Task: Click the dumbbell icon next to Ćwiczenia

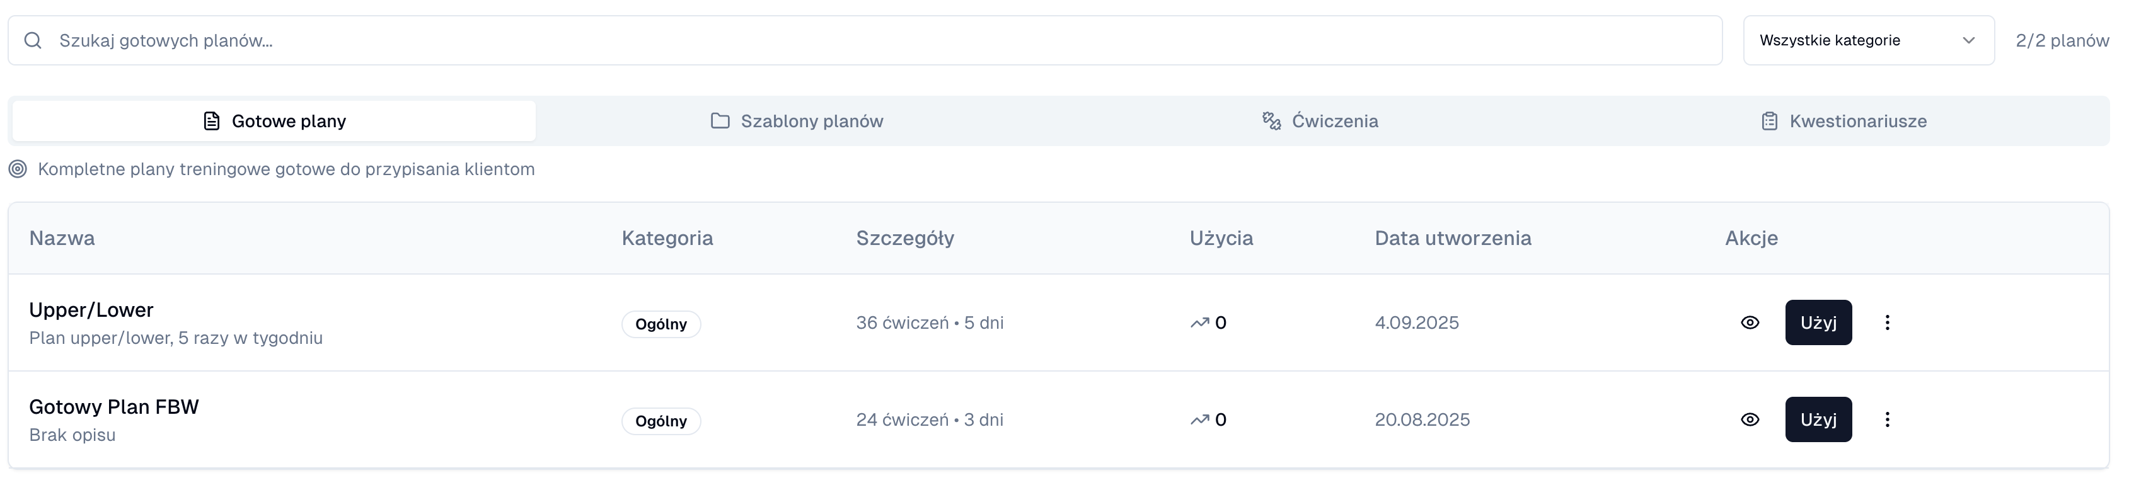Action: 1271,120
